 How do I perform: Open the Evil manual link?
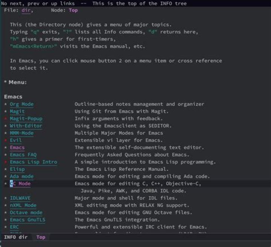[16, 140]
